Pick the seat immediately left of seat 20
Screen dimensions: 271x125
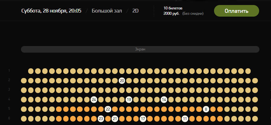(x=115, y=81)
